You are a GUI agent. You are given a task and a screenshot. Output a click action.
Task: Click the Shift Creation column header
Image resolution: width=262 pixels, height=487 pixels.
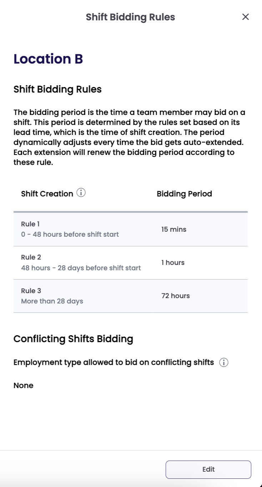tap(47, 194)
